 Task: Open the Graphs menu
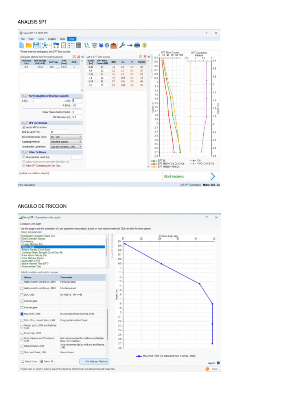(x=52, y=39)
